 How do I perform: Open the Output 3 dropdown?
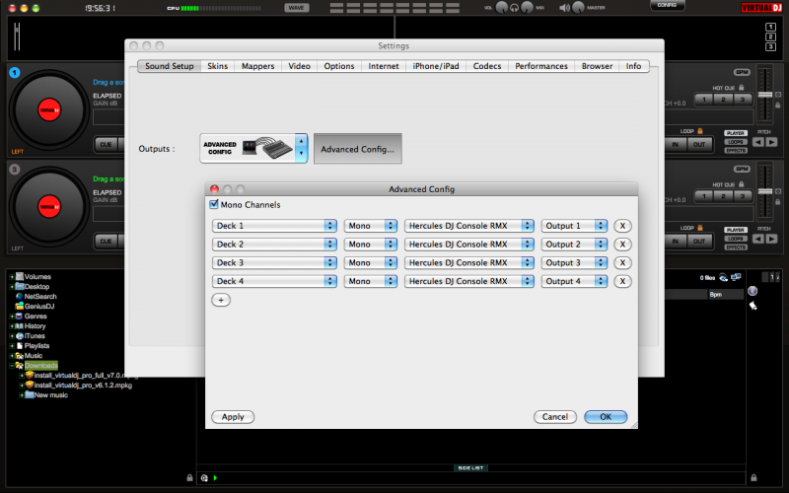(x=574, y=262)
